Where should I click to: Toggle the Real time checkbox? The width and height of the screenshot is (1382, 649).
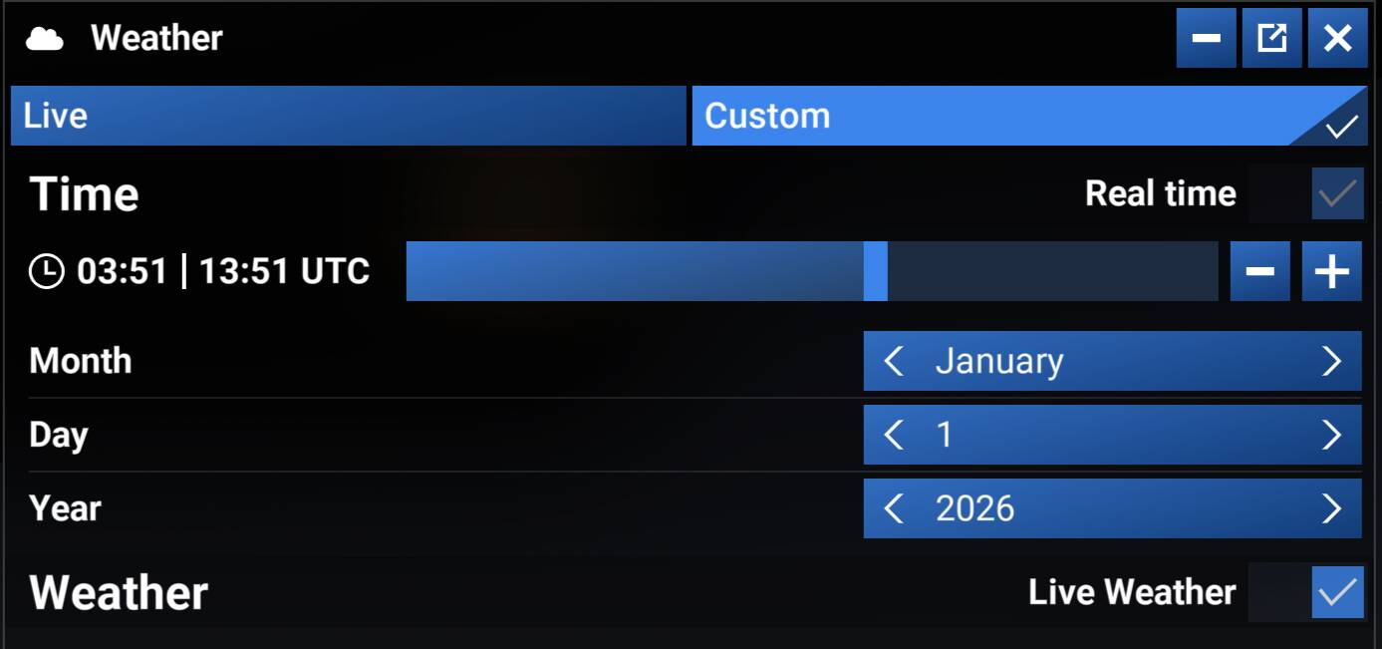(x=1337, y=193)
